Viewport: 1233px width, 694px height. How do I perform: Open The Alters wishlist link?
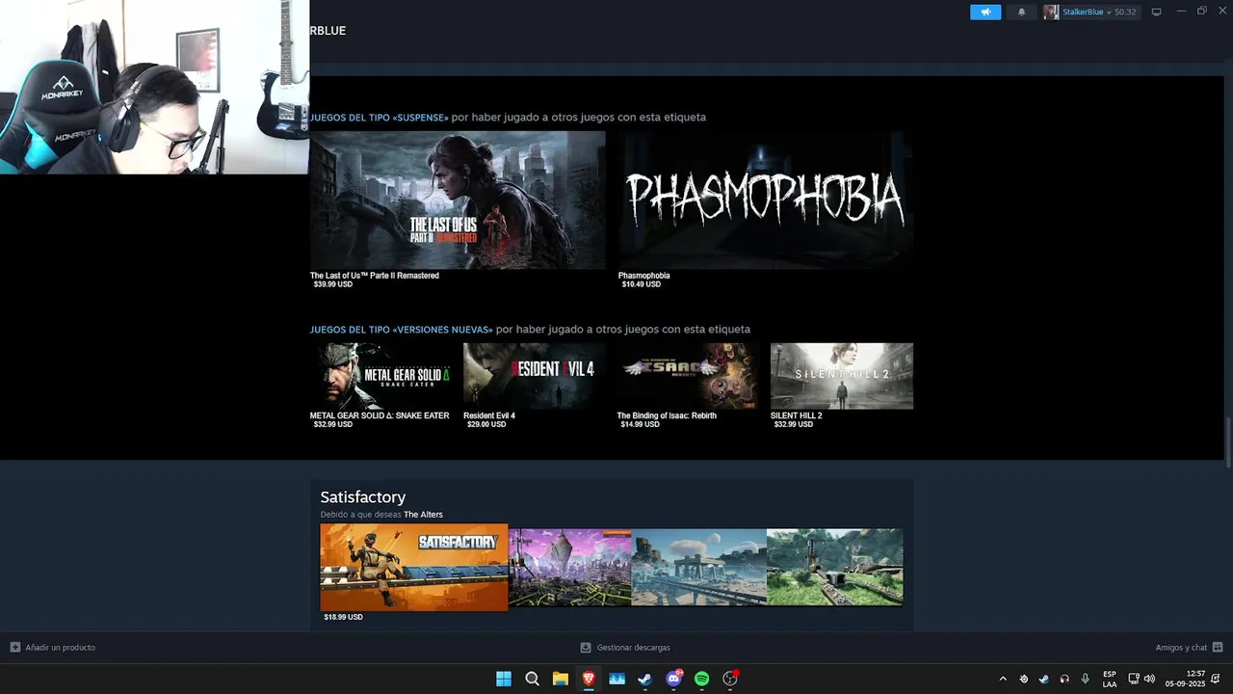pos(423,515)
